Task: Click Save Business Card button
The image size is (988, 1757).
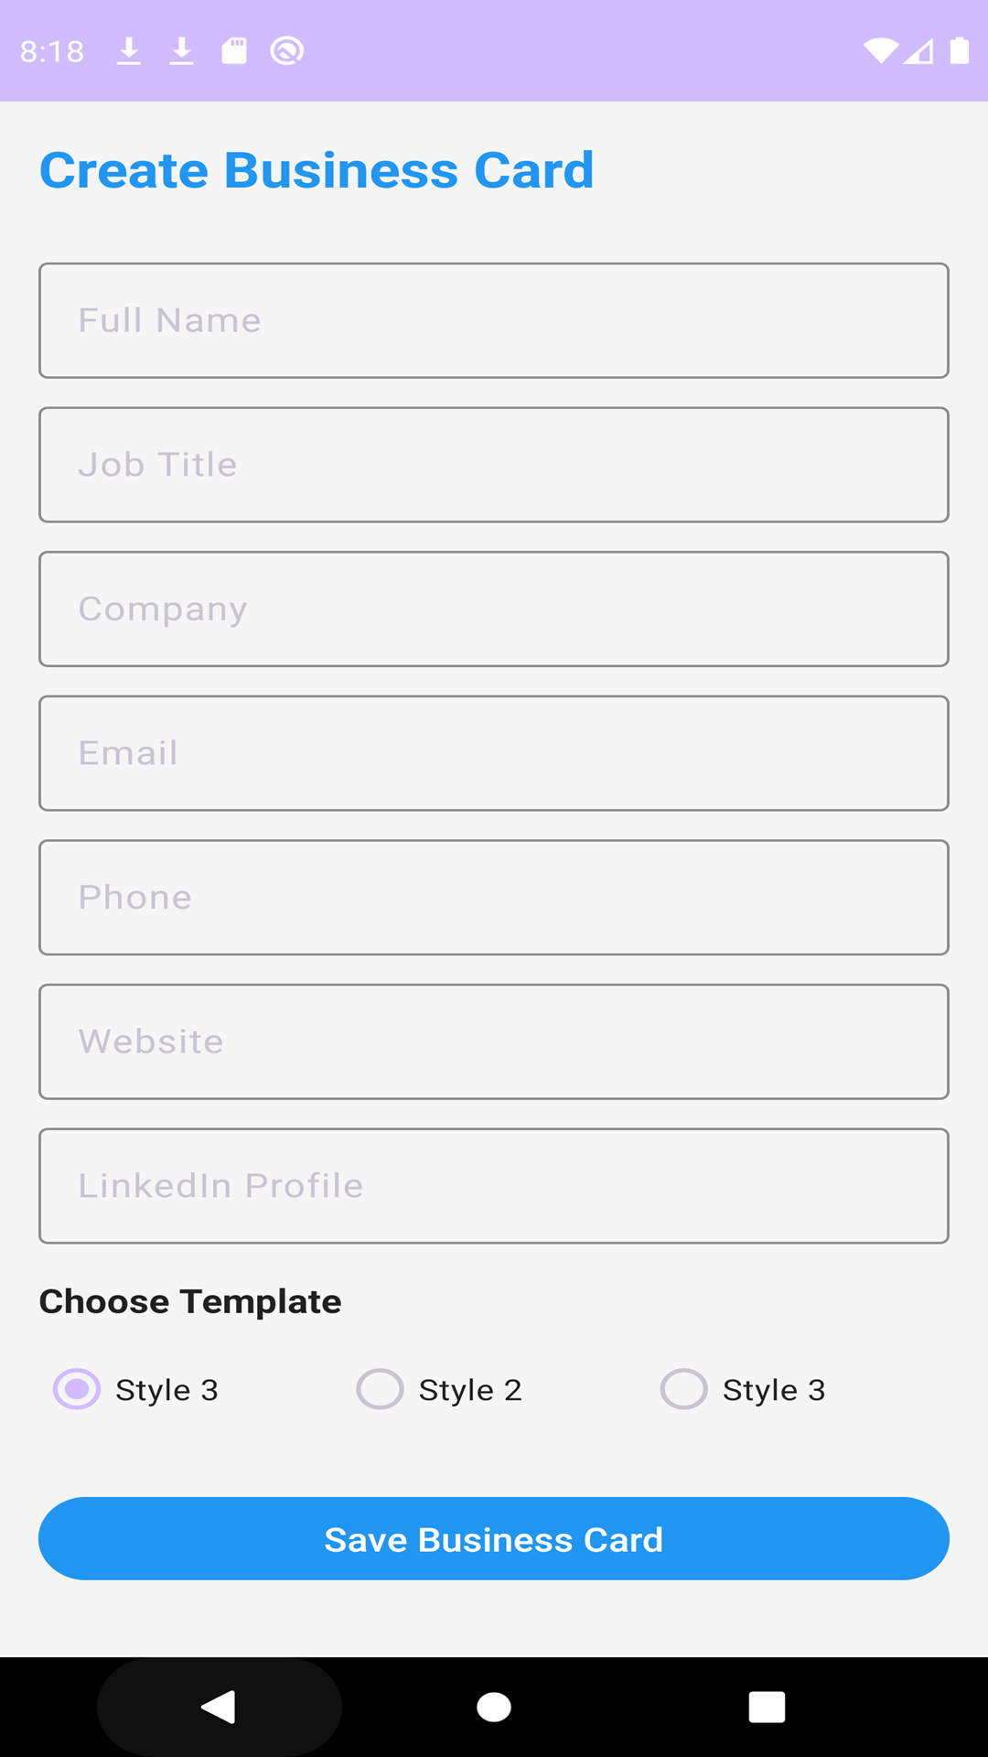Action: 494,1538
